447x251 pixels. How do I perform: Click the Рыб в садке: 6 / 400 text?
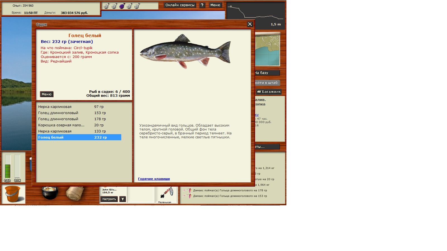[x=110, y=91]
